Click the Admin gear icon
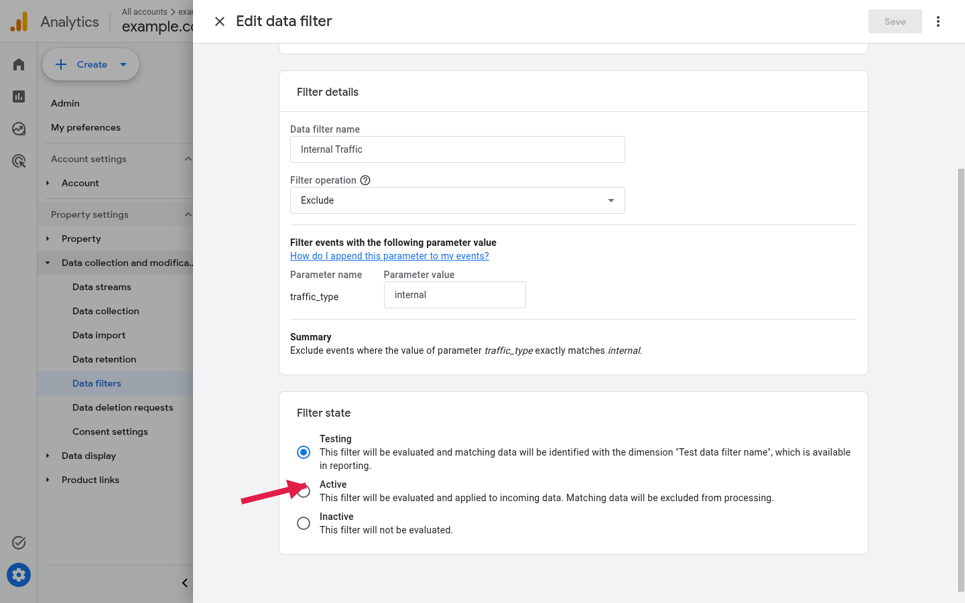 (x=19, y=575)
